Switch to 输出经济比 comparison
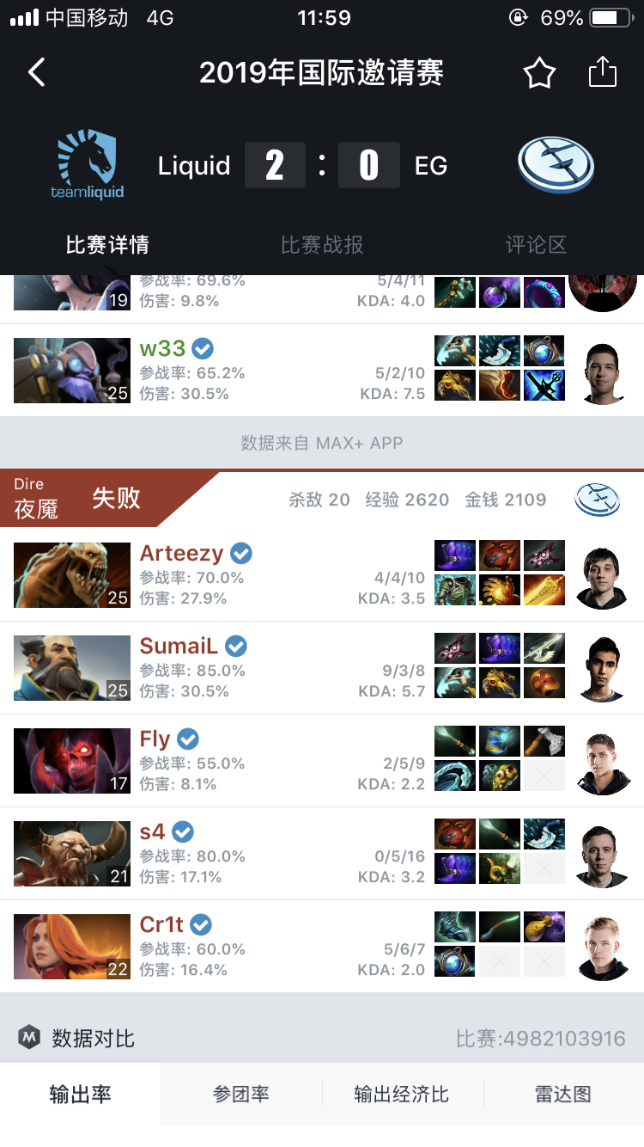This screenshot has height=1147, width=644. pyautogui.click(x=402, y=1095)
